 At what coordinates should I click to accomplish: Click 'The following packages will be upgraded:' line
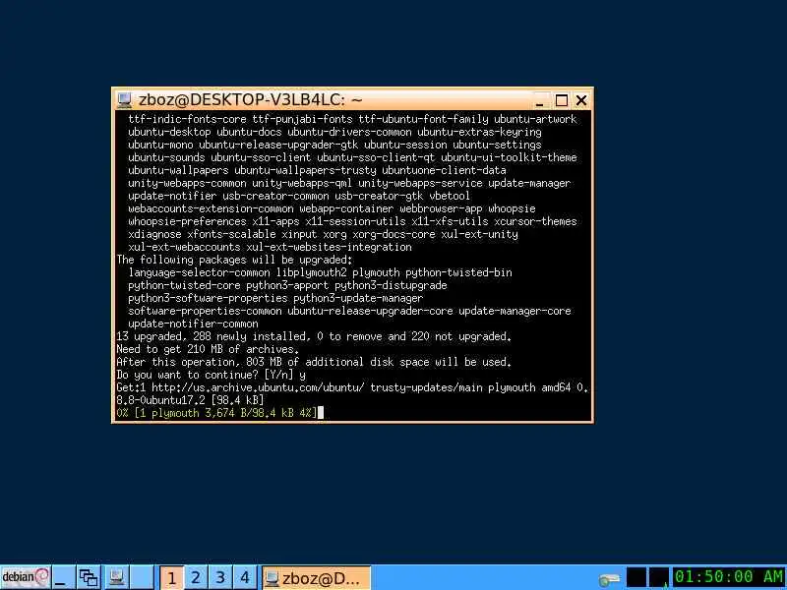[234, 260]
